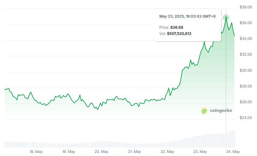Select the 18. May date label

36,152
